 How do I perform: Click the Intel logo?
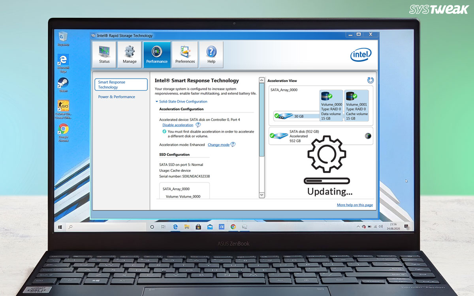point(361,55)
